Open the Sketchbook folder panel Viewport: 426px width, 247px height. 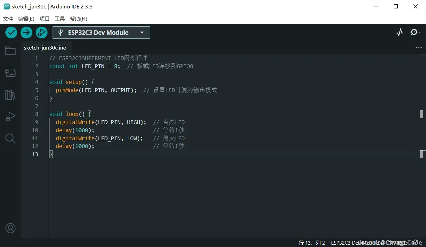[x=10, y=51]
